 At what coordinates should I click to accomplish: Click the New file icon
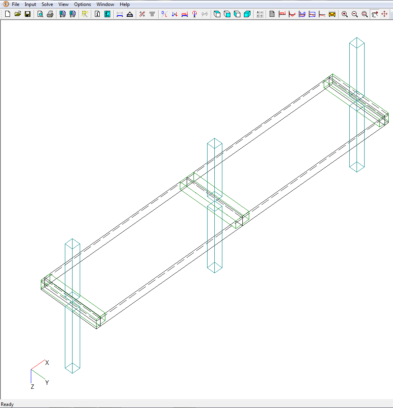[8, 14]
